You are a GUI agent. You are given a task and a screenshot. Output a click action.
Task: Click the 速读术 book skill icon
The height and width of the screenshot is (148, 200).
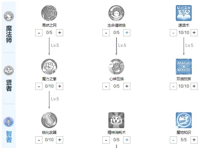pos(183,13)
